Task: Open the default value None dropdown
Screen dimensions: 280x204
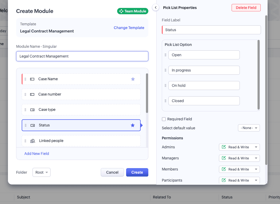Action: pyautogui.click(x=249, y=128)
